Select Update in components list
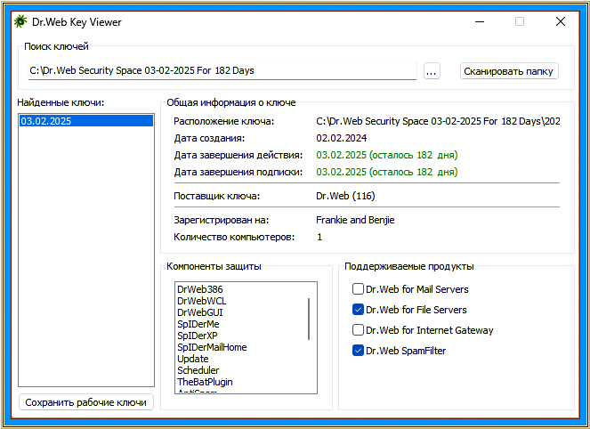 tap(193, 359)
